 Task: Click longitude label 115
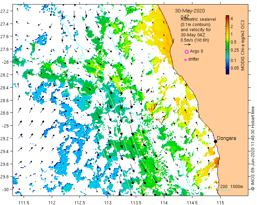click(220, 203)
